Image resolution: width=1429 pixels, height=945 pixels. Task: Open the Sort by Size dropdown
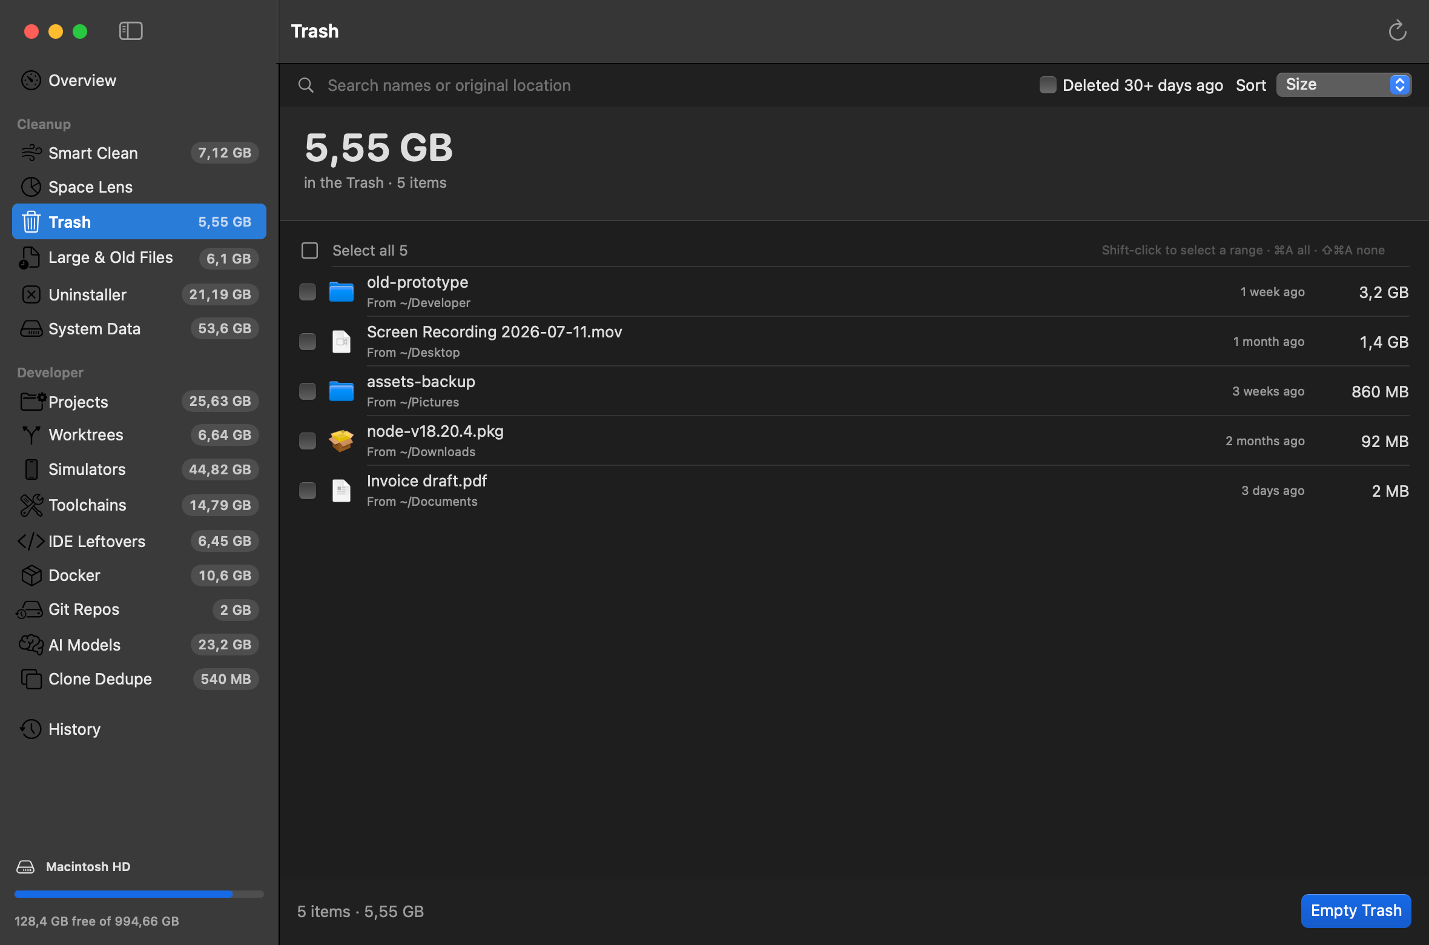pos(1344,85)
